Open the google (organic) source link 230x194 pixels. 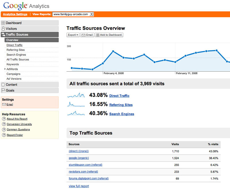coord(79,158)
